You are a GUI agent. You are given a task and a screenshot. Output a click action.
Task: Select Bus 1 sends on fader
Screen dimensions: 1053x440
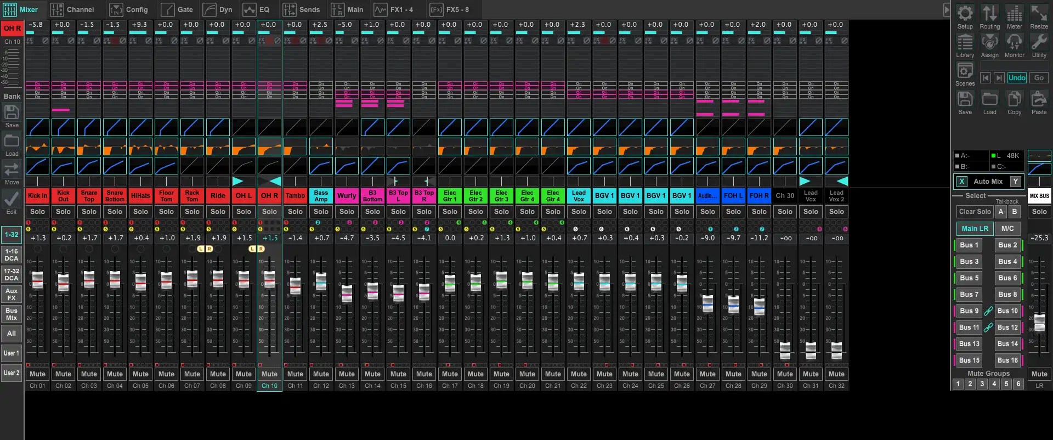tap(969, 245)
